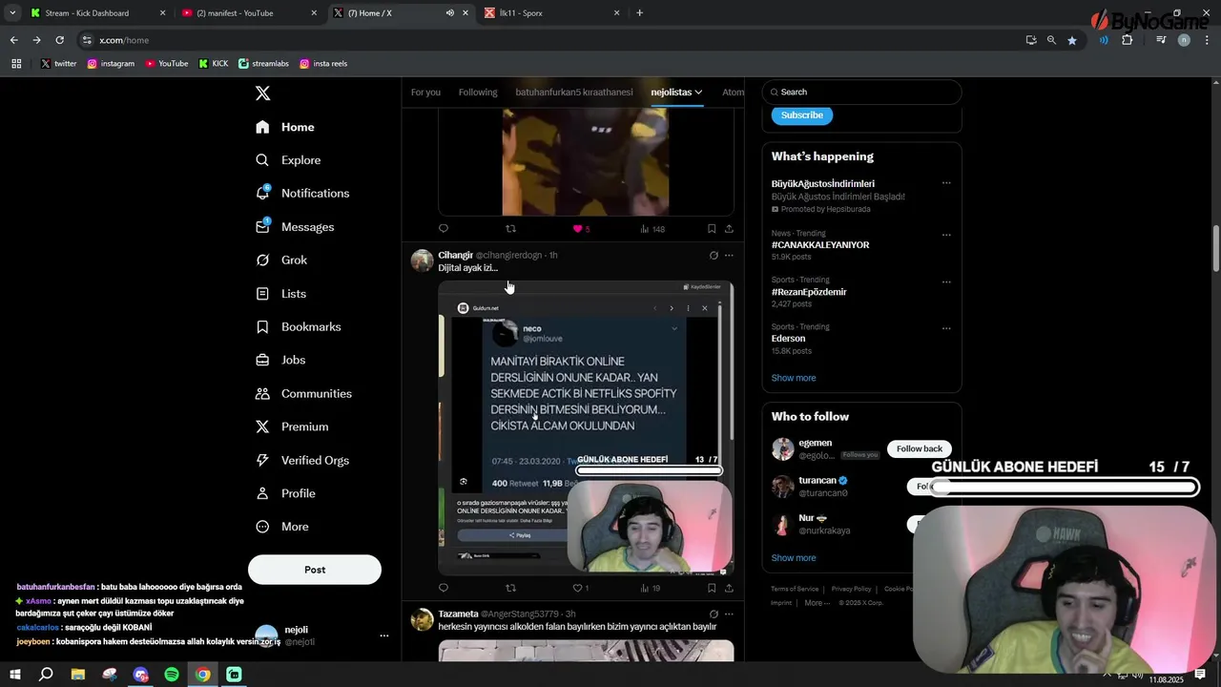1221x687 pixels.
Task: Click the Subscribe button
Action: 802,115
